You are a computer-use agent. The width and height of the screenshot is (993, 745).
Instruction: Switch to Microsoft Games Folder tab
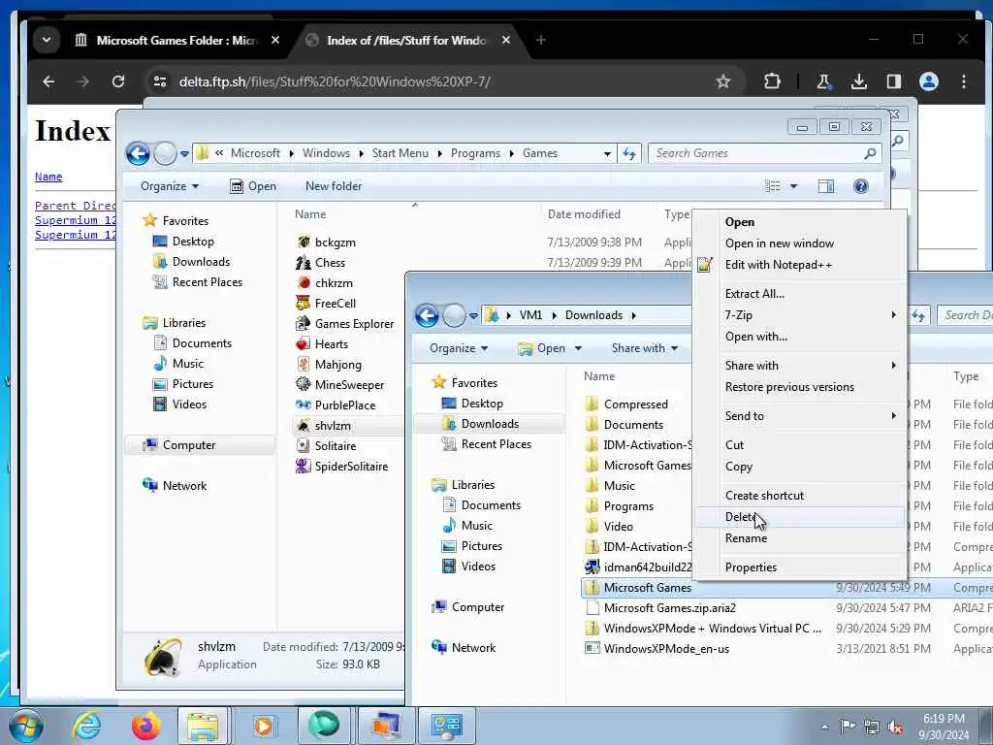tap(176, 40)
